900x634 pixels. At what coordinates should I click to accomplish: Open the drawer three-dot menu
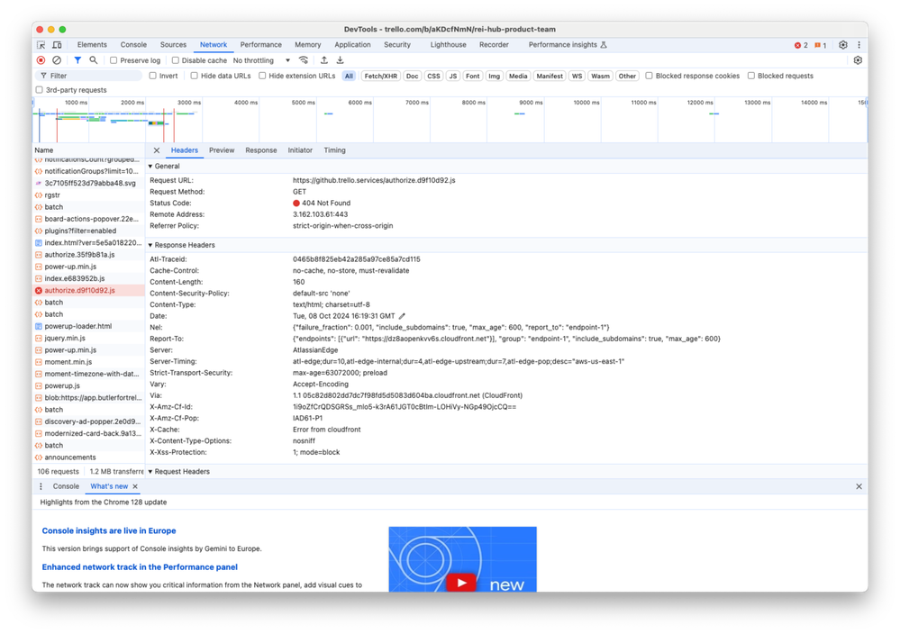click(41, 486)
